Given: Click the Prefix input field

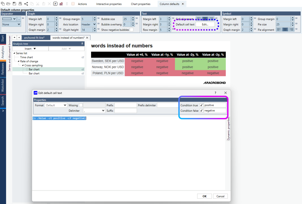Looking at the screenshot, I should pos(126,105).
